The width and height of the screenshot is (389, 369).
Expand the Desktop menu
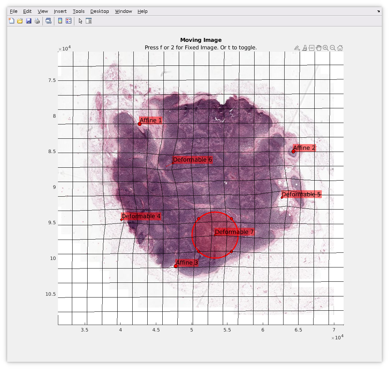(x=99, y=11)
